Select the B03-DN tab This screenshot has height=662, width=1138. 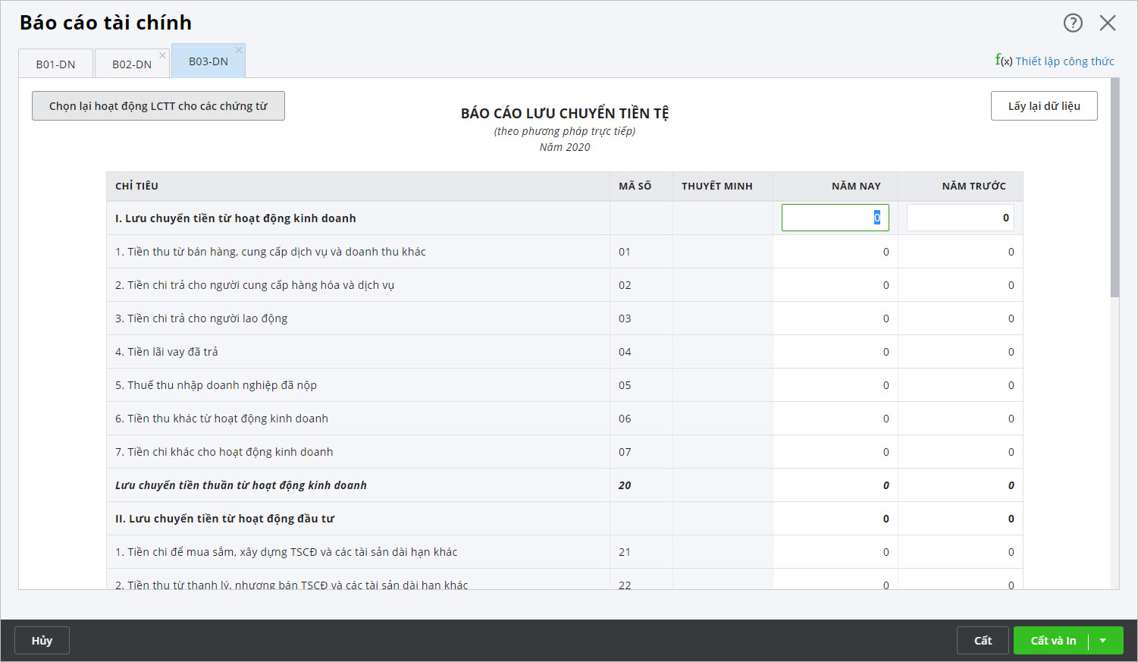(208, 61)
